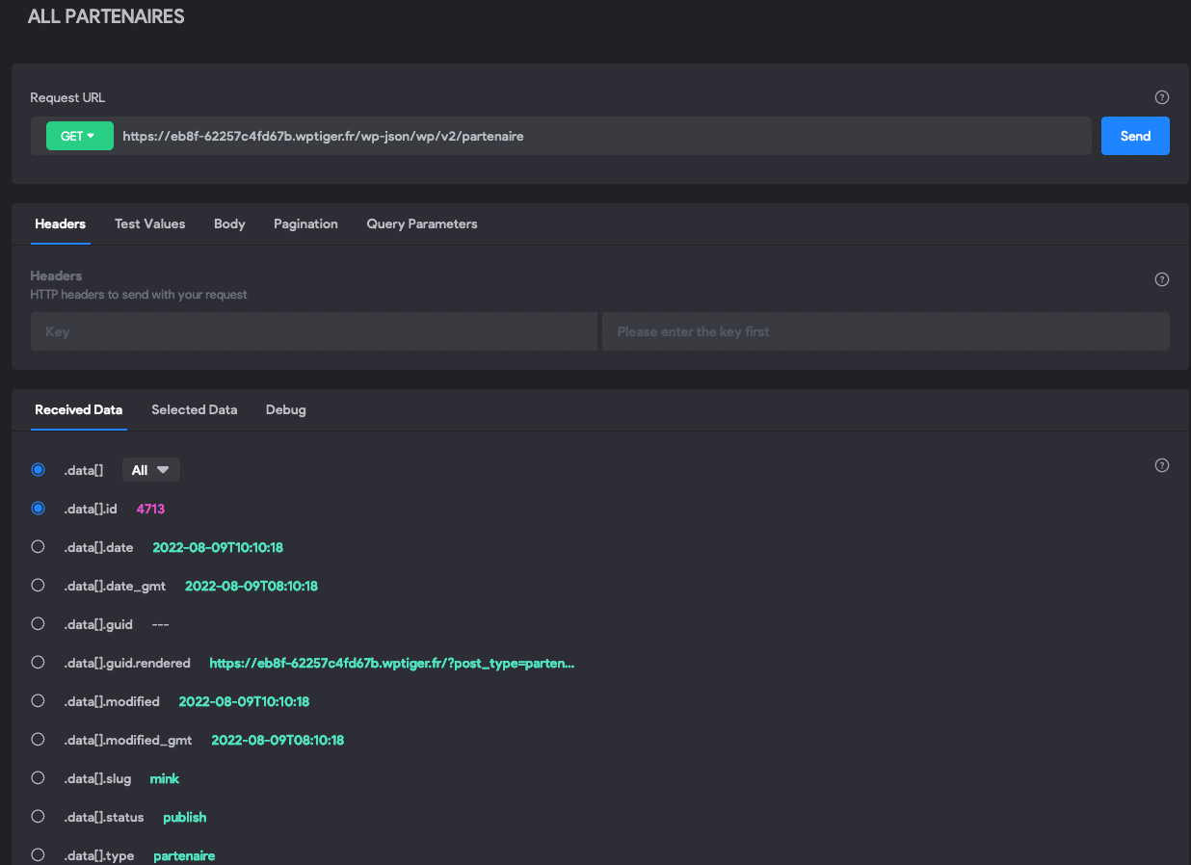The image size is (1191, 865).
Task: Click the help icon beside Request URL
Action: [x=1161, y=97]
